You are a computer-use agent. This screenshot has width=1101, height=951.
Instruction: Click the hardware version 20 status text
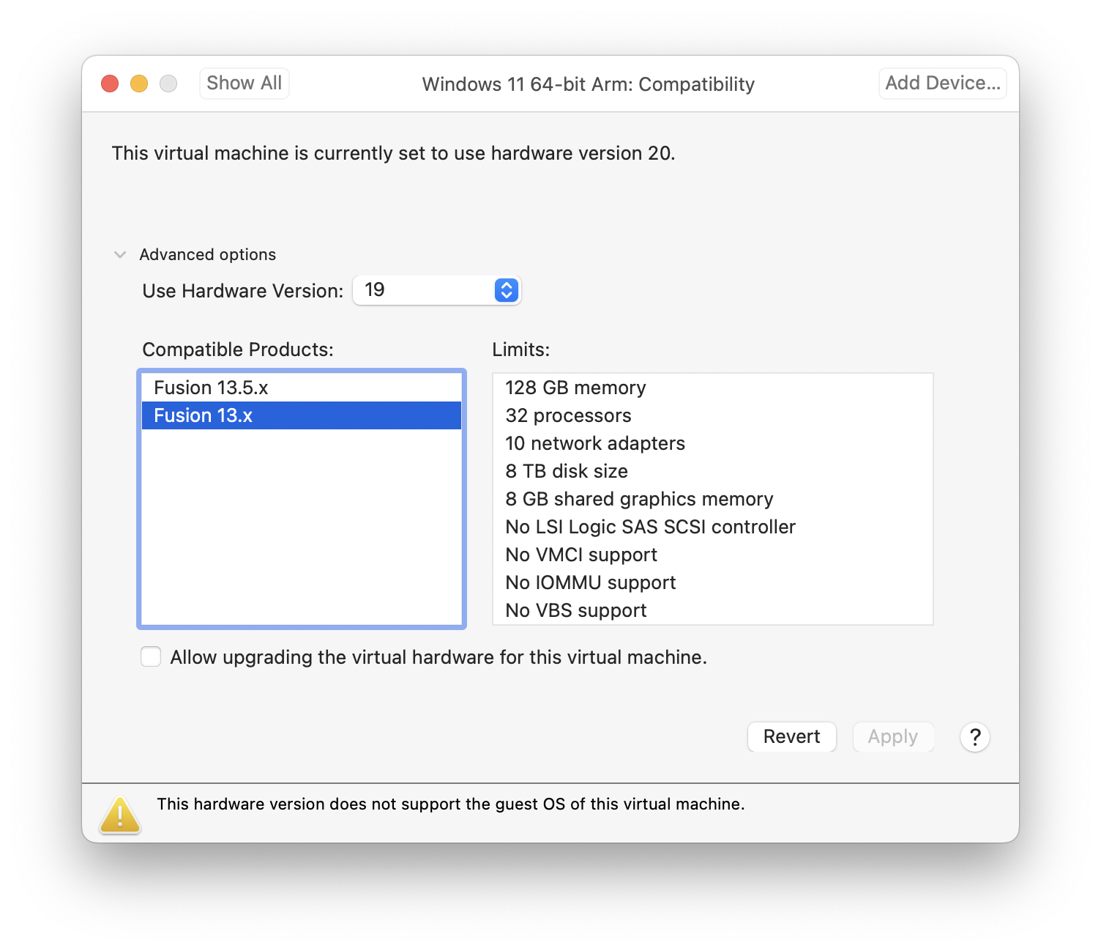tap(393, 153)
